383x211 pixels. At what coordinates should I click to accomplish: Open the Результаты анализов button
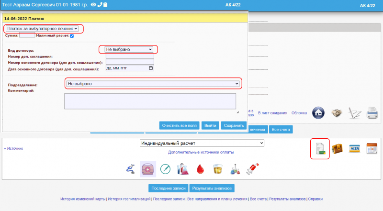click(212, 188)
